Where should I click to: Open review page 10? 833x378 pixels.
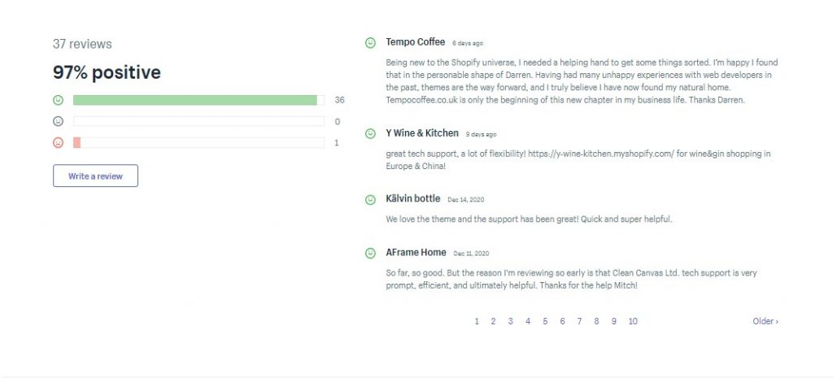tap(633, 321)
